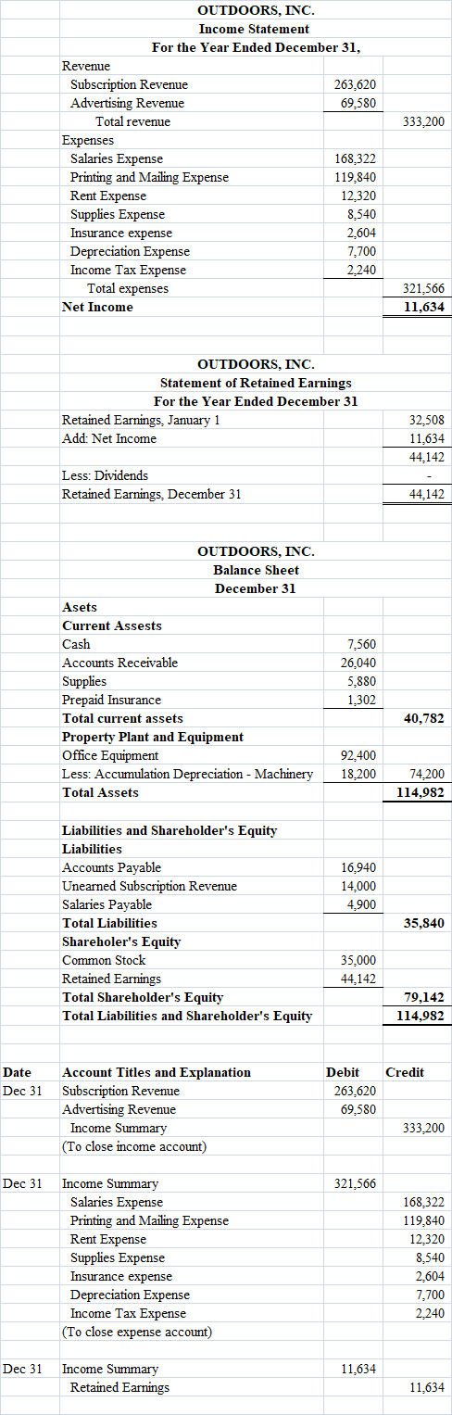The width and height of the screenshot is (452, 1415).
Task: Click the unearned revenue amount 14,000
Action: (358, 886)
